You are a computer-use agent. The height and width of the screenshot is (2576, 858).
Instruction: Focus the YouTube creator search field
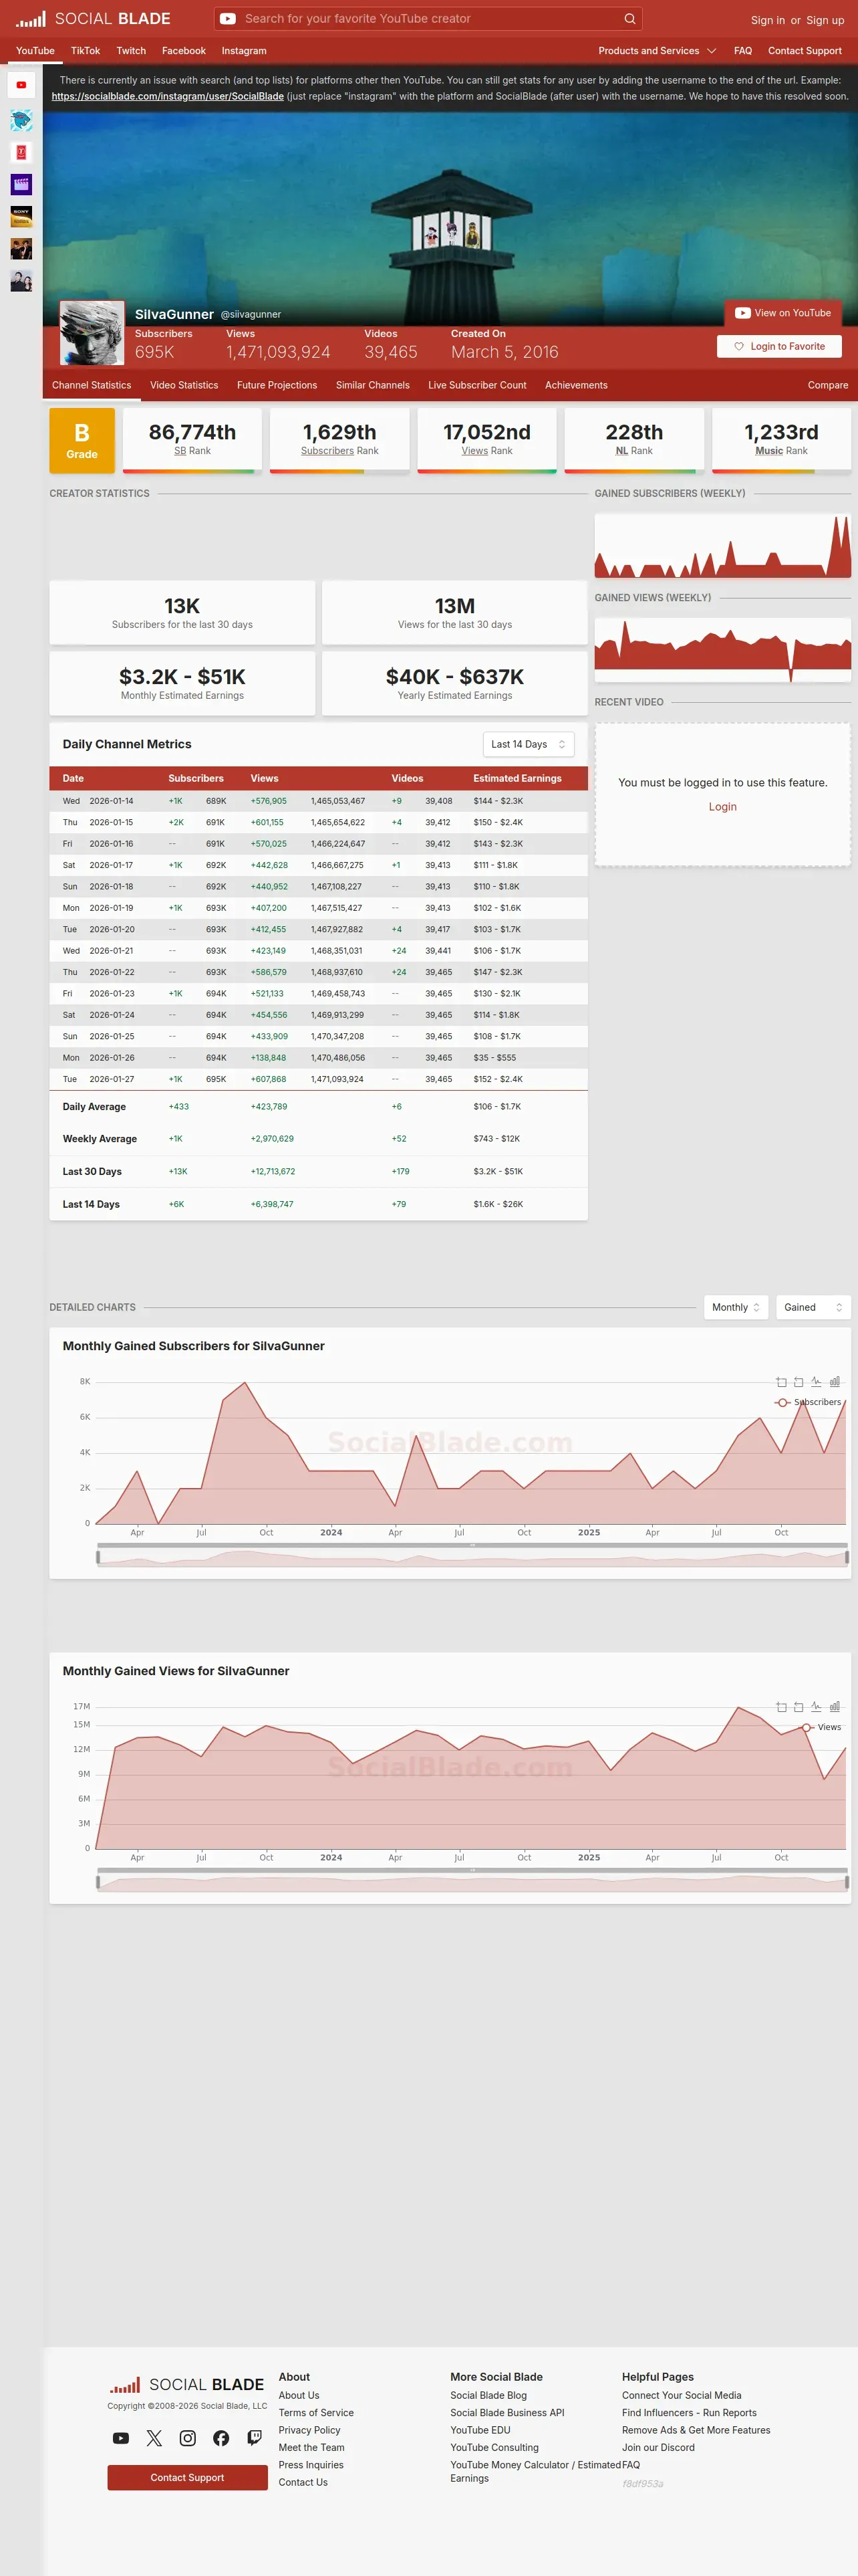(x=428, y=18)
